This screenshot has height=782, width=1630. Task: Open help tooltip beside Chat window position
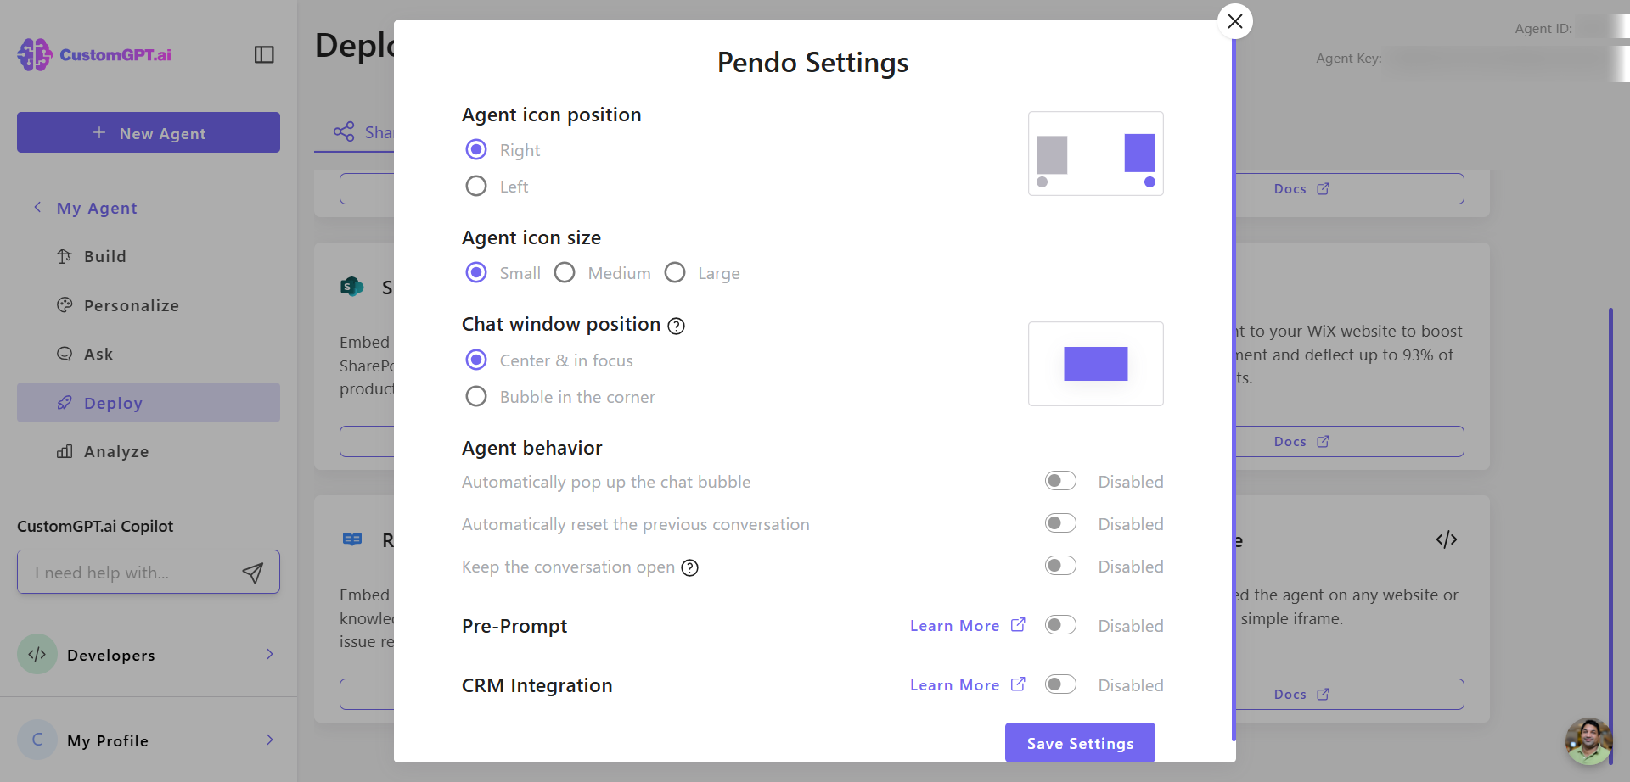click(x=676, y=326)
